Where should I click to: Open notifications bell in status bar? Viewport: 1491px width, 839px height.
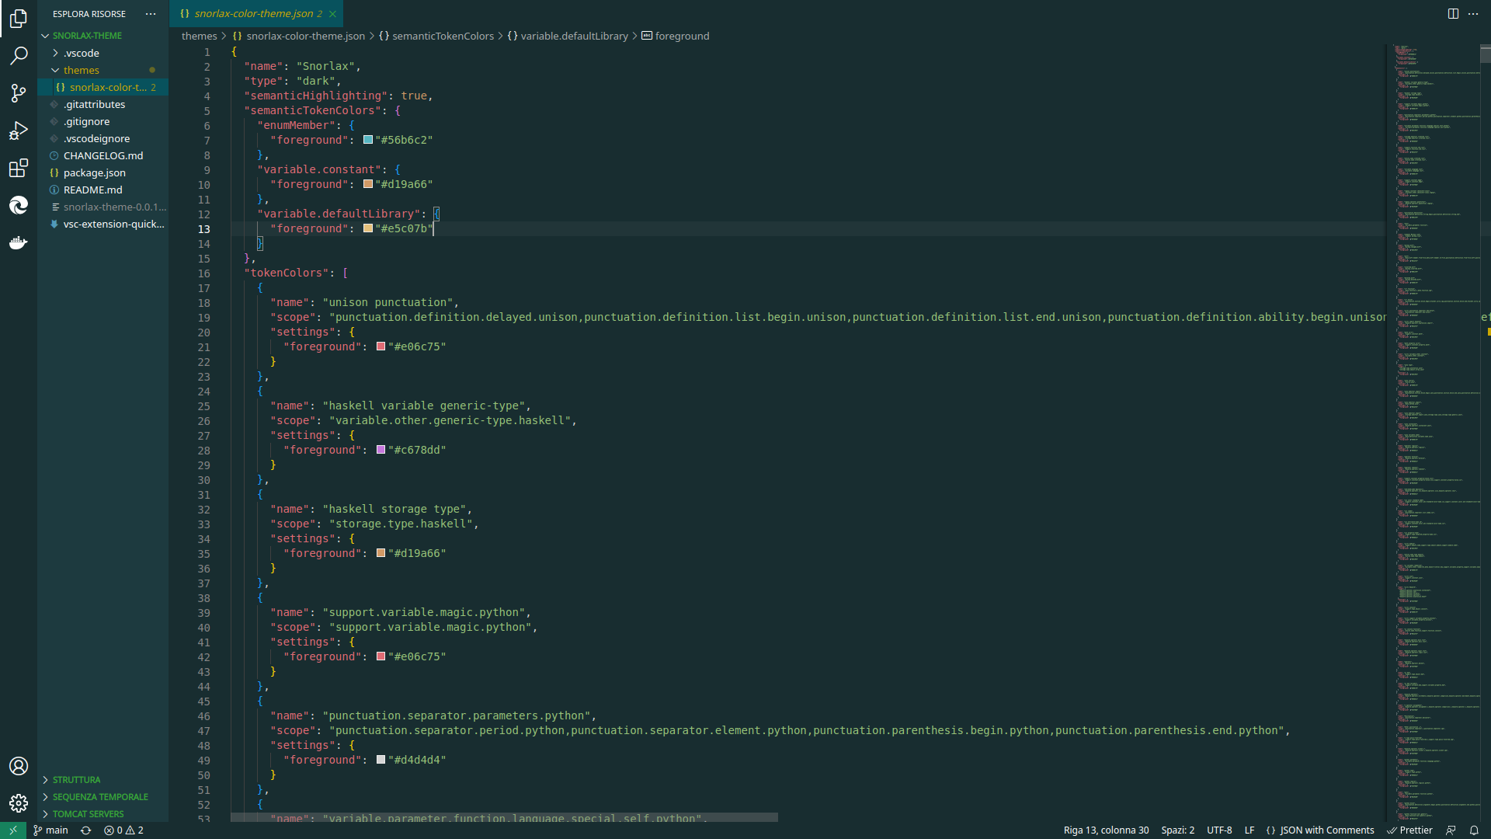1474,830
